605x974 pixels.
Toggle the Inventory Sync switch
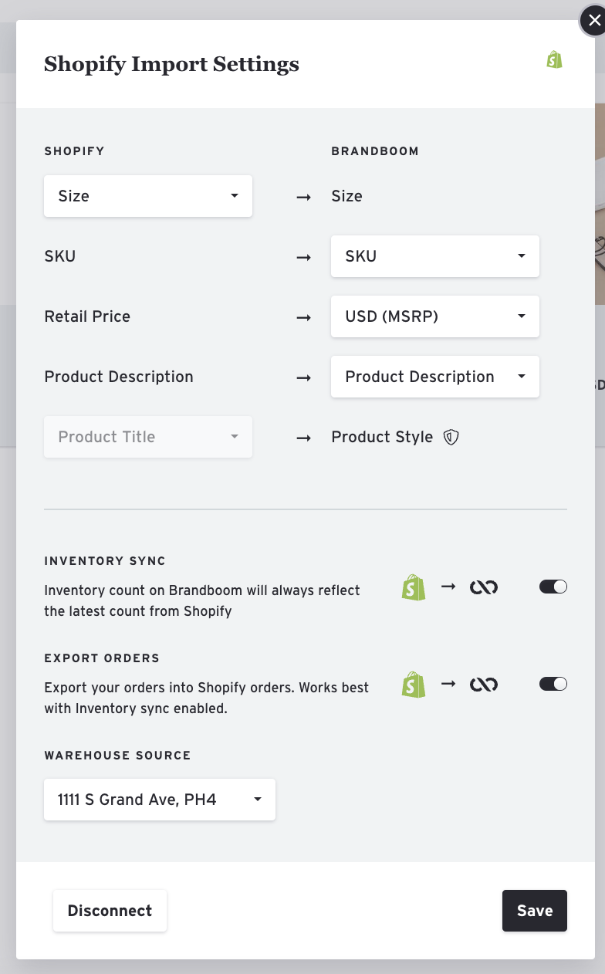coord(553,587)
